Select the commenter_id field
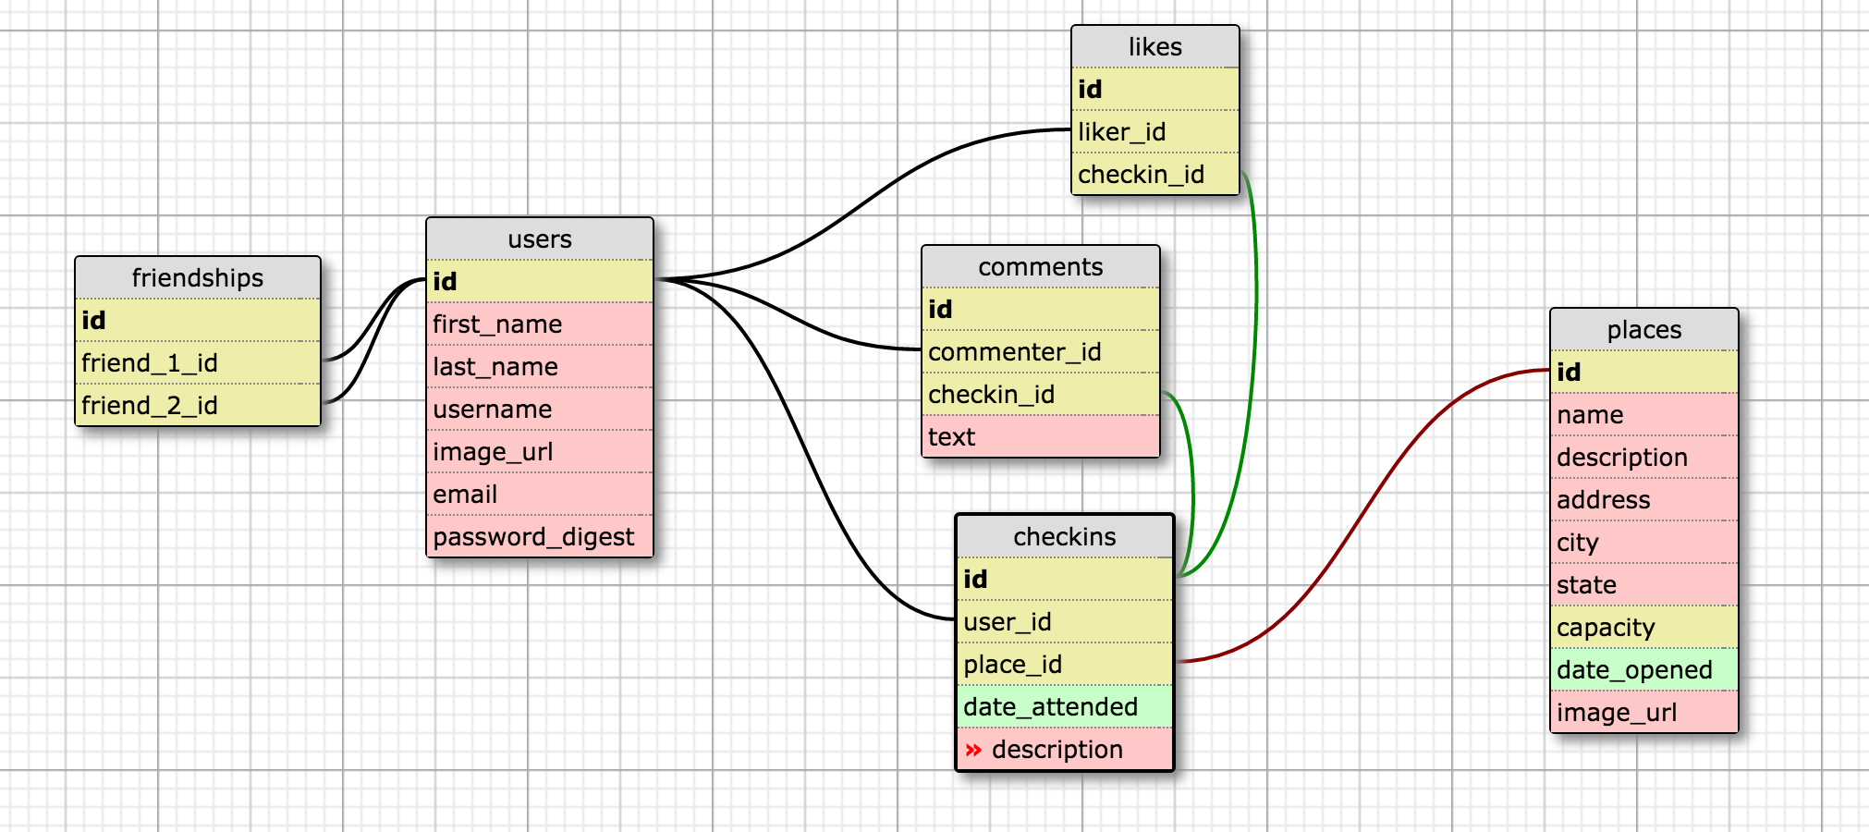1869x832 pixels. click(1041, 352)
